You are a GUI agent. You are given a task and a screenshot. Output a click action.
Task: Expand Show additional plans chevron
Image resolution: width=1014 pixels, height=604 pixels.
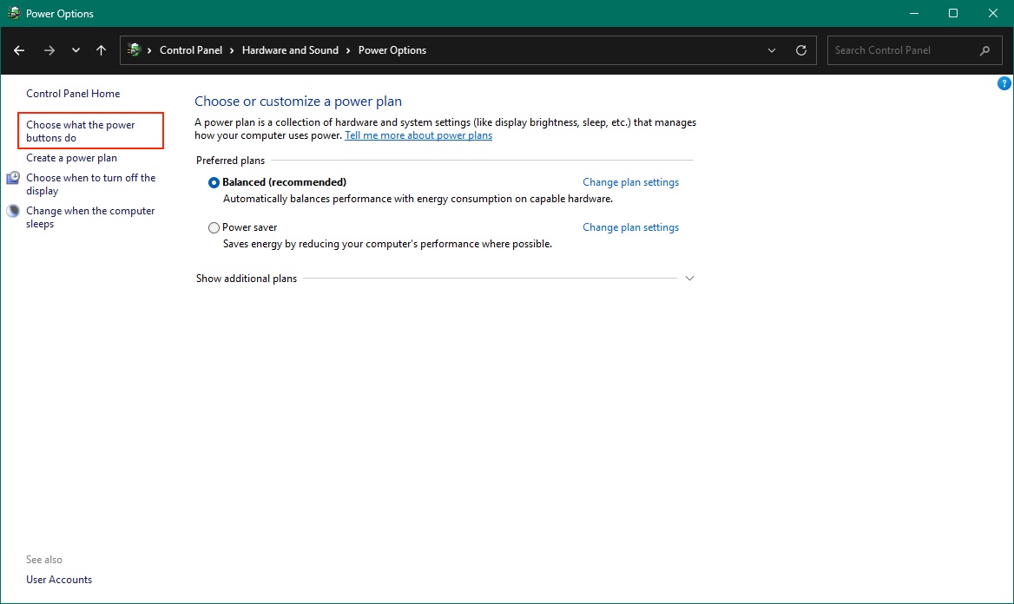(x=690, y=279)
